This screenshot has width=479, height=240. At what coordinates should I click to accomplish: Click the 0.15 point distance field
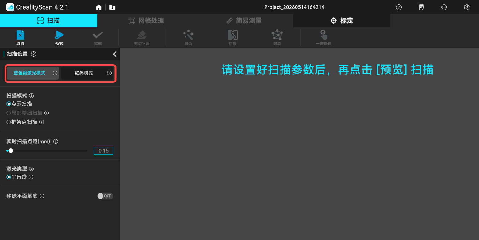tap(103, 151)
